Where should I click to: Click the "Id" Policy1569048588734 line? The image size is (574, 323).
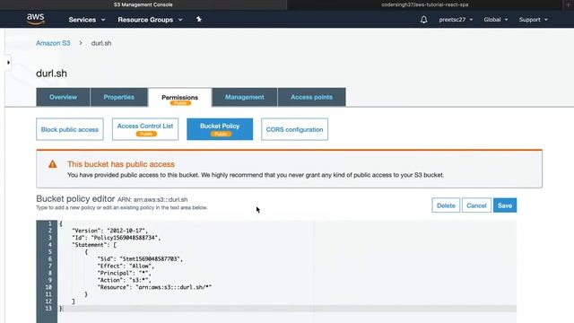[x=116, y=238]
